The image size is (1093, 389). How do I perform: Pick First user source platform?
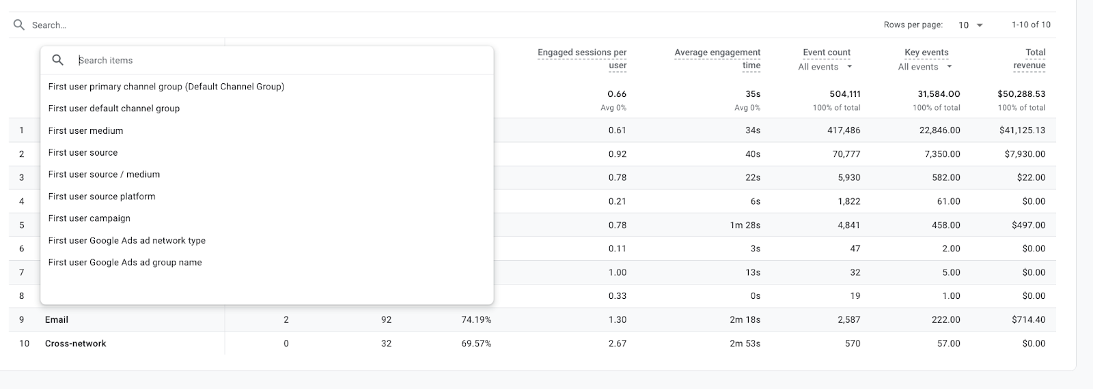(x=102, y=197)
